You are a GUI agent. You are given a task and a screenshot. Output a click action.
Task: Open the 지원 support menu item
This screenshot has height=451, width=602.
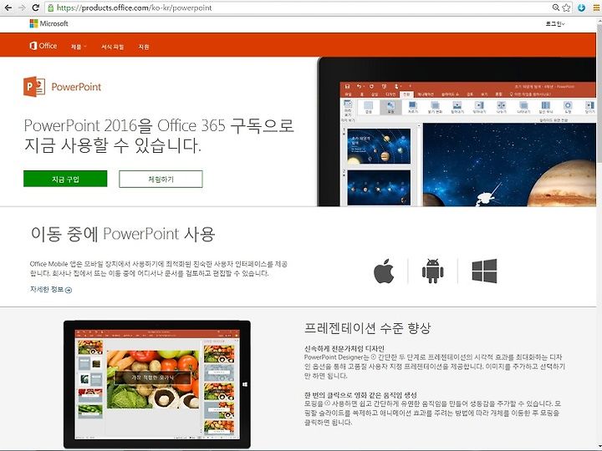pos(144,47)
